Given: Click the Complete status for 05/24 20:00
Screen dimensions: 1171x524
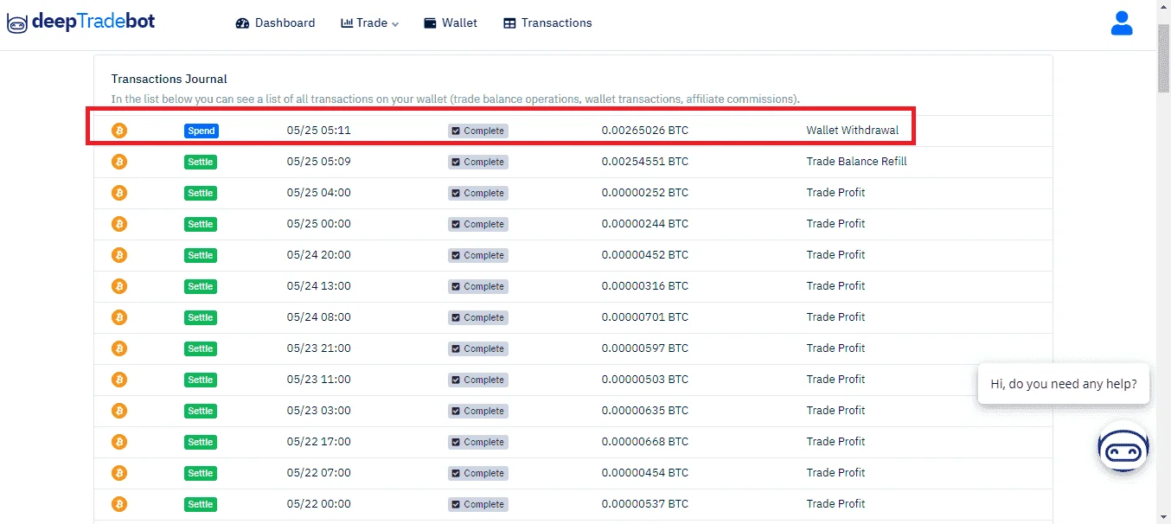Looking at the screenshot, I should [478, 256].
